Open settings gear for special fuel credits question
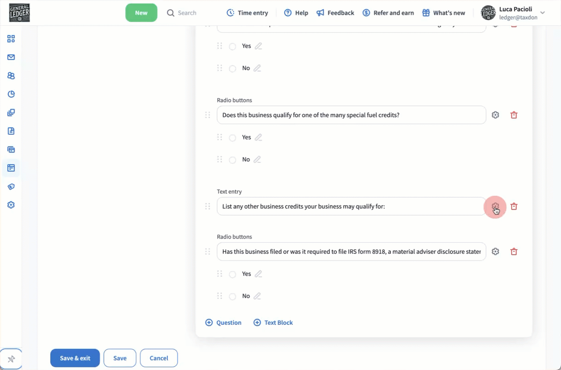561x370 pixels. [495, 115]
